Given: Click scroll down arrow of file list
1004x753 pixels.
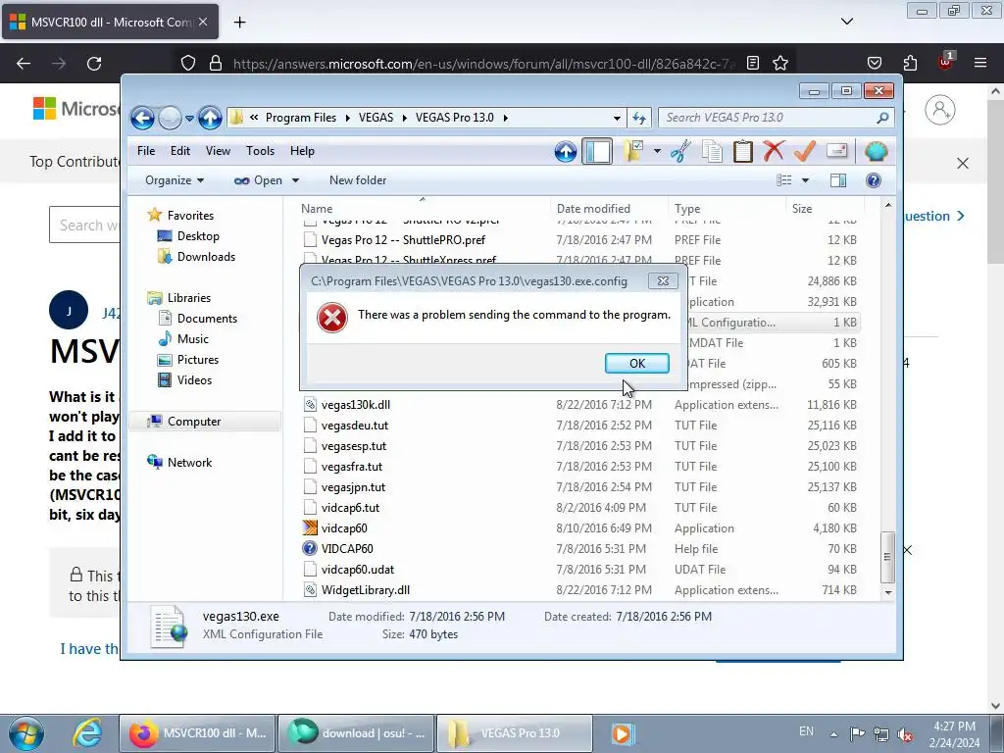Looking at the screenshot, I should point(888,592).
